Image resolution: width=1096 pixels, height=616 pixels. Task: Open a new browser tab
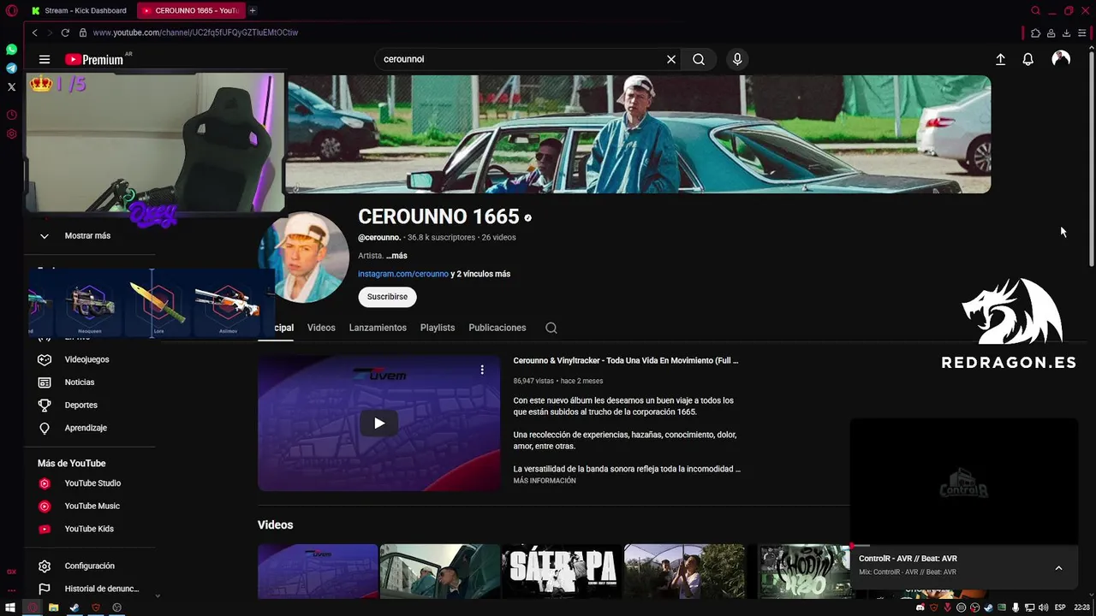tap(253, 10)
